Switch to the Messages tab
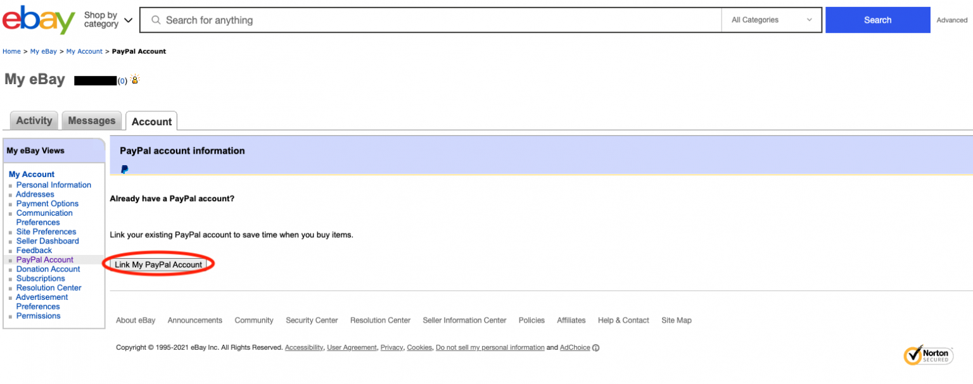This screenshot has height=384, width=973. (92, 121)
